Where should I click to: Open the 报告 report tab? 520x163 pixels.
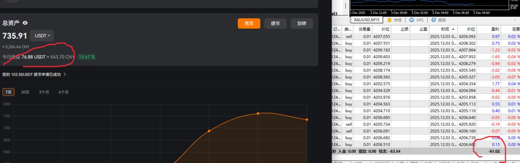click(x=439, y=20)
